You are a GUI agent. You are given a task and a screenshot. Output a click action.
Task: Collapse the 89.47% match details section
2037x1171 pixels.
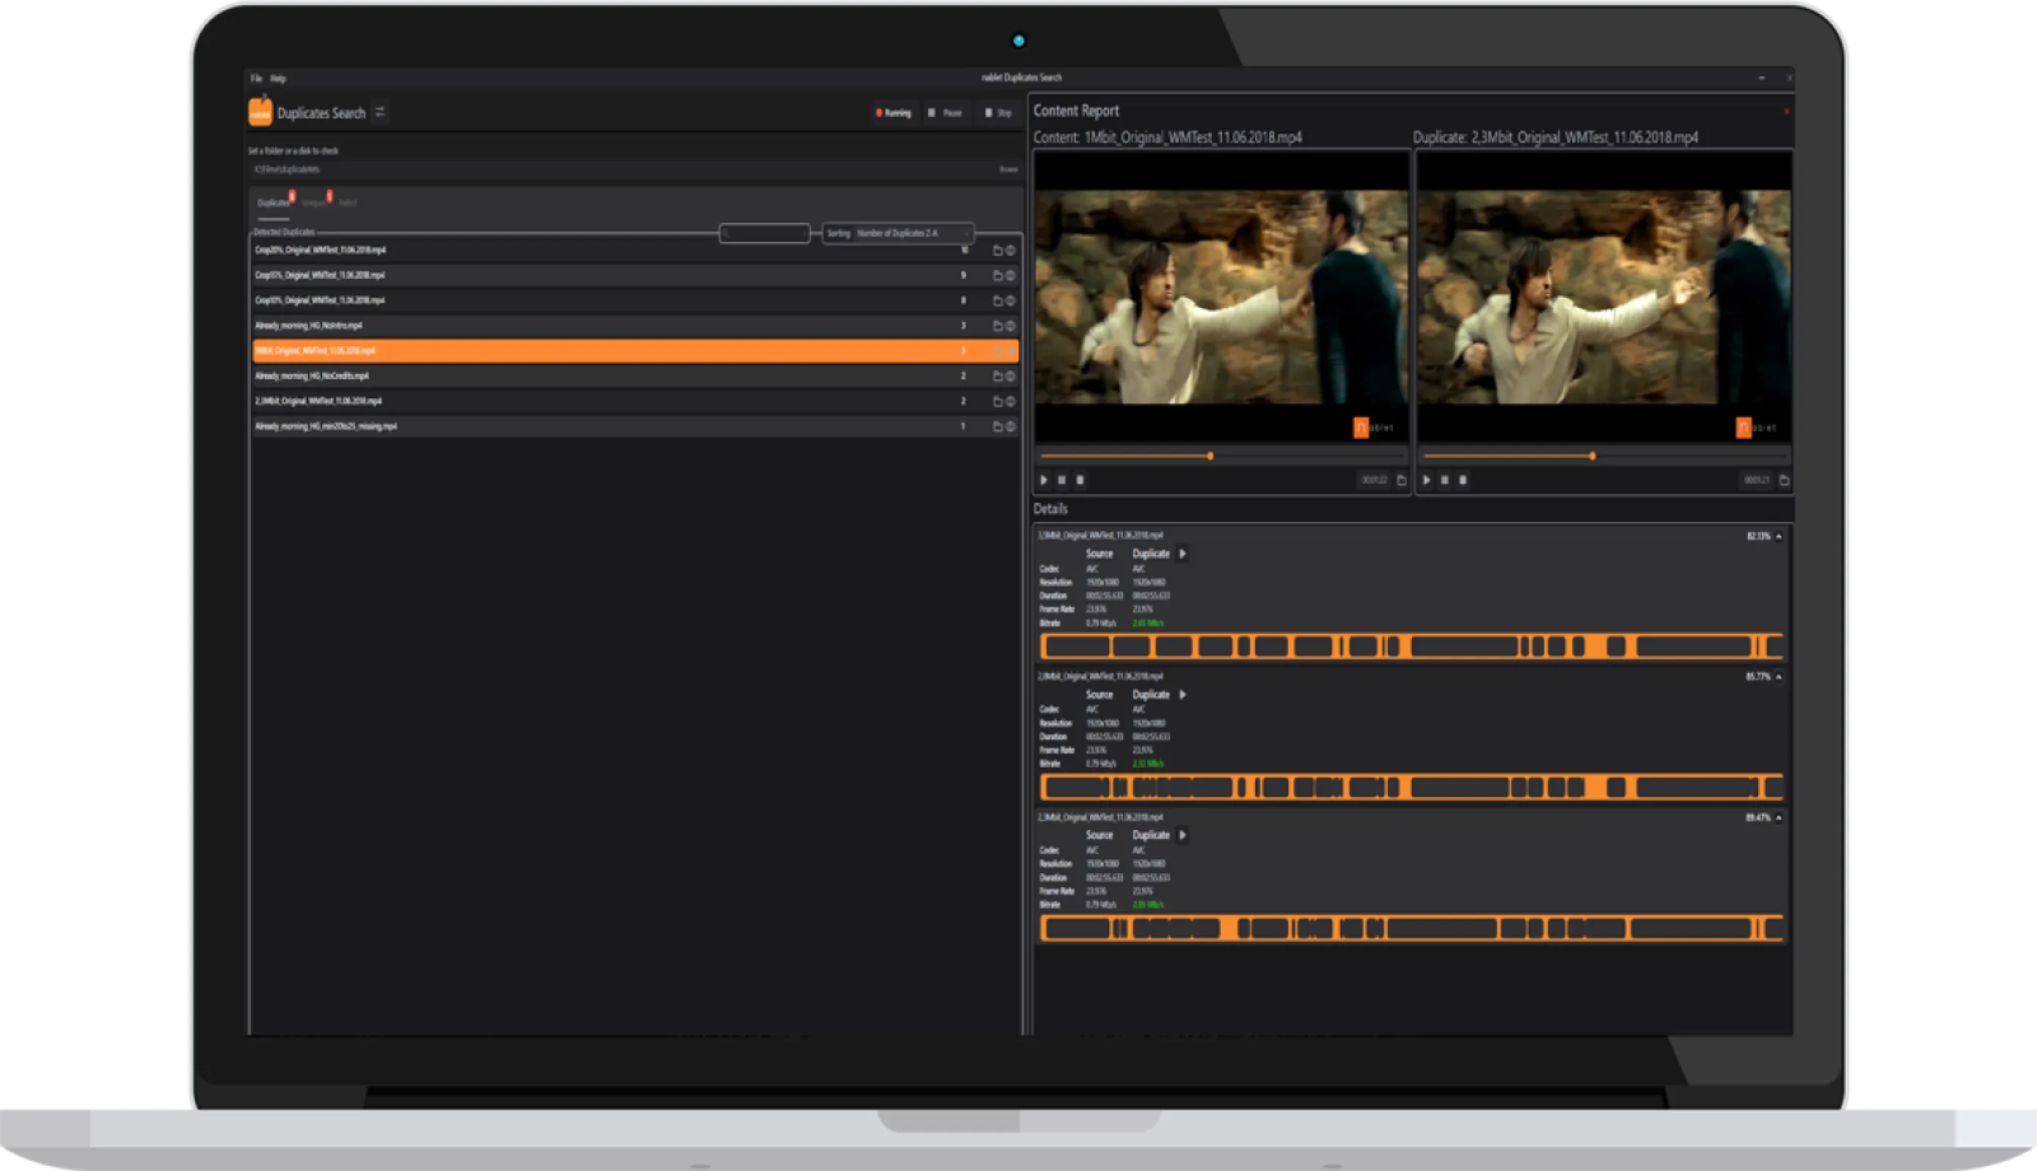(x=1779, y=818)
